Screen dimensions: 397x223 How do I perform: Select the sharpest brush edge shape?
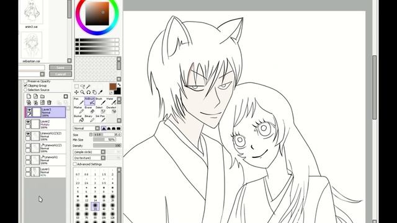pos(104,128)
